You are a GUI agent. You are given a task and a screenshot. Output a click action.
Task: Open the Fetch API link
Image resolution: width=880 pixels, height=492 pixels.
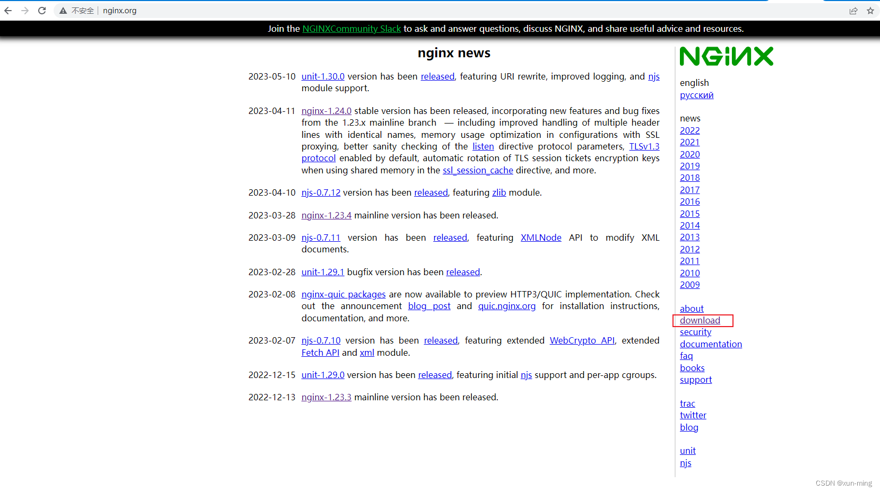click(320, 353)
